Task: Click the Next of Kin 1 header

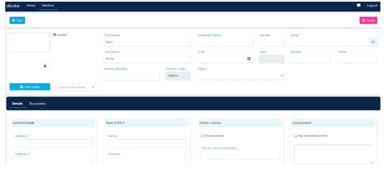Action: pos(147,123)
